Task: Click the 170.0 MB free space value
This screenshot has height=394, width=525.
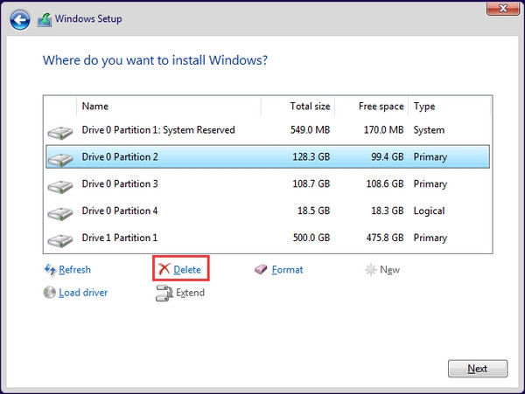Action: (384, 130)
